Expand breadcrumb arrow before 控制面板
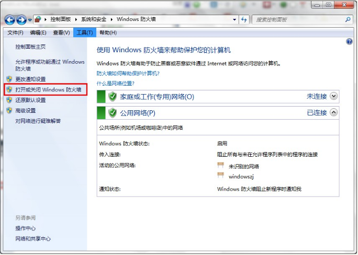Viewport: 358px width, 255px height. (46, 20)
